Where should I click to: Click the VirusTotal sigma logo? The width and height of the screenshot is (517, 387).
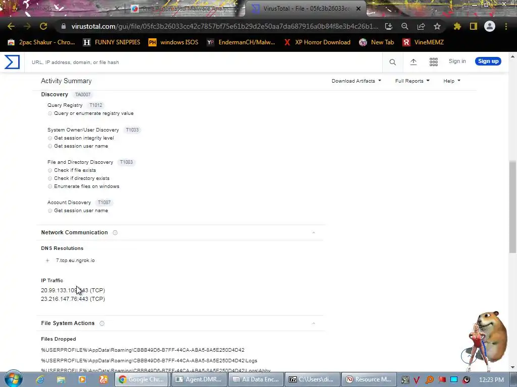click(12, 62)
